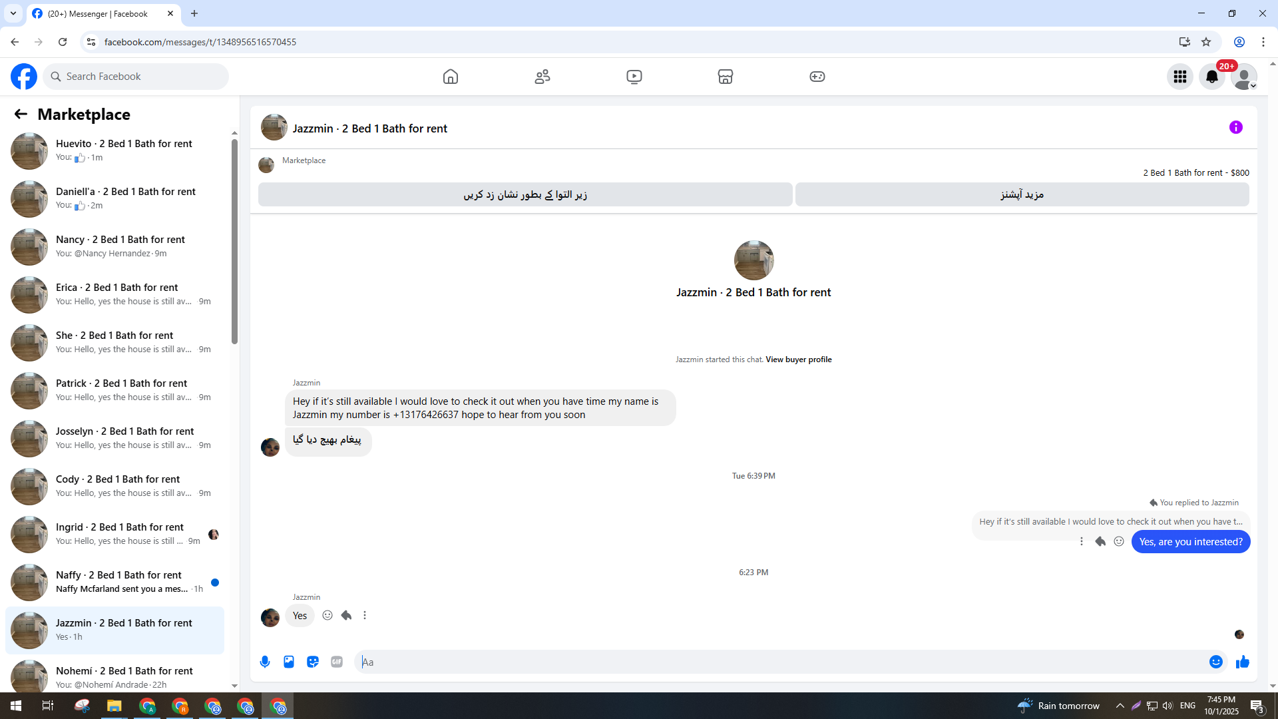
Task: Open Daniell'a conversation in list
Action: pos(114,198)
